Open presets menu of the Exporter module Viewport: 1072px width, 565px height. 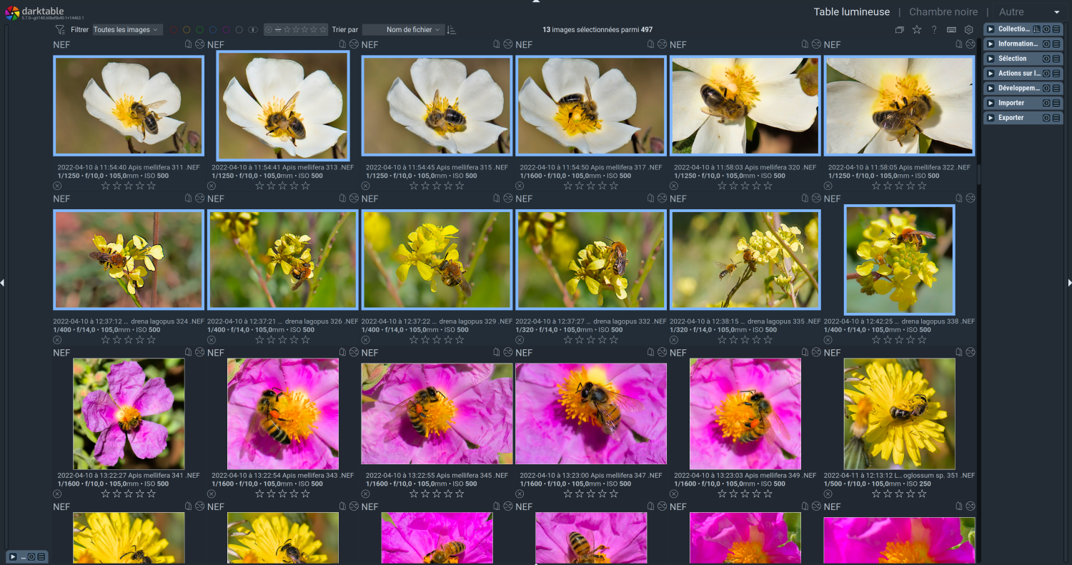[x=1056, y=118]
